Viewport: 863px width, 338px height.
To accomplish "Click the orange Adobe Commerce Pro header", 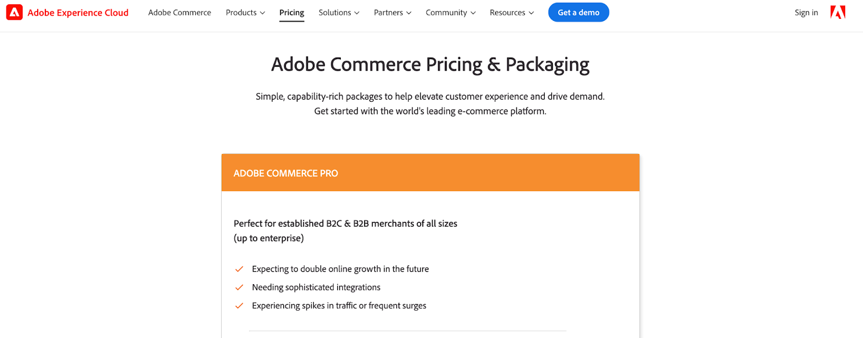I will (x=430, y=173).
